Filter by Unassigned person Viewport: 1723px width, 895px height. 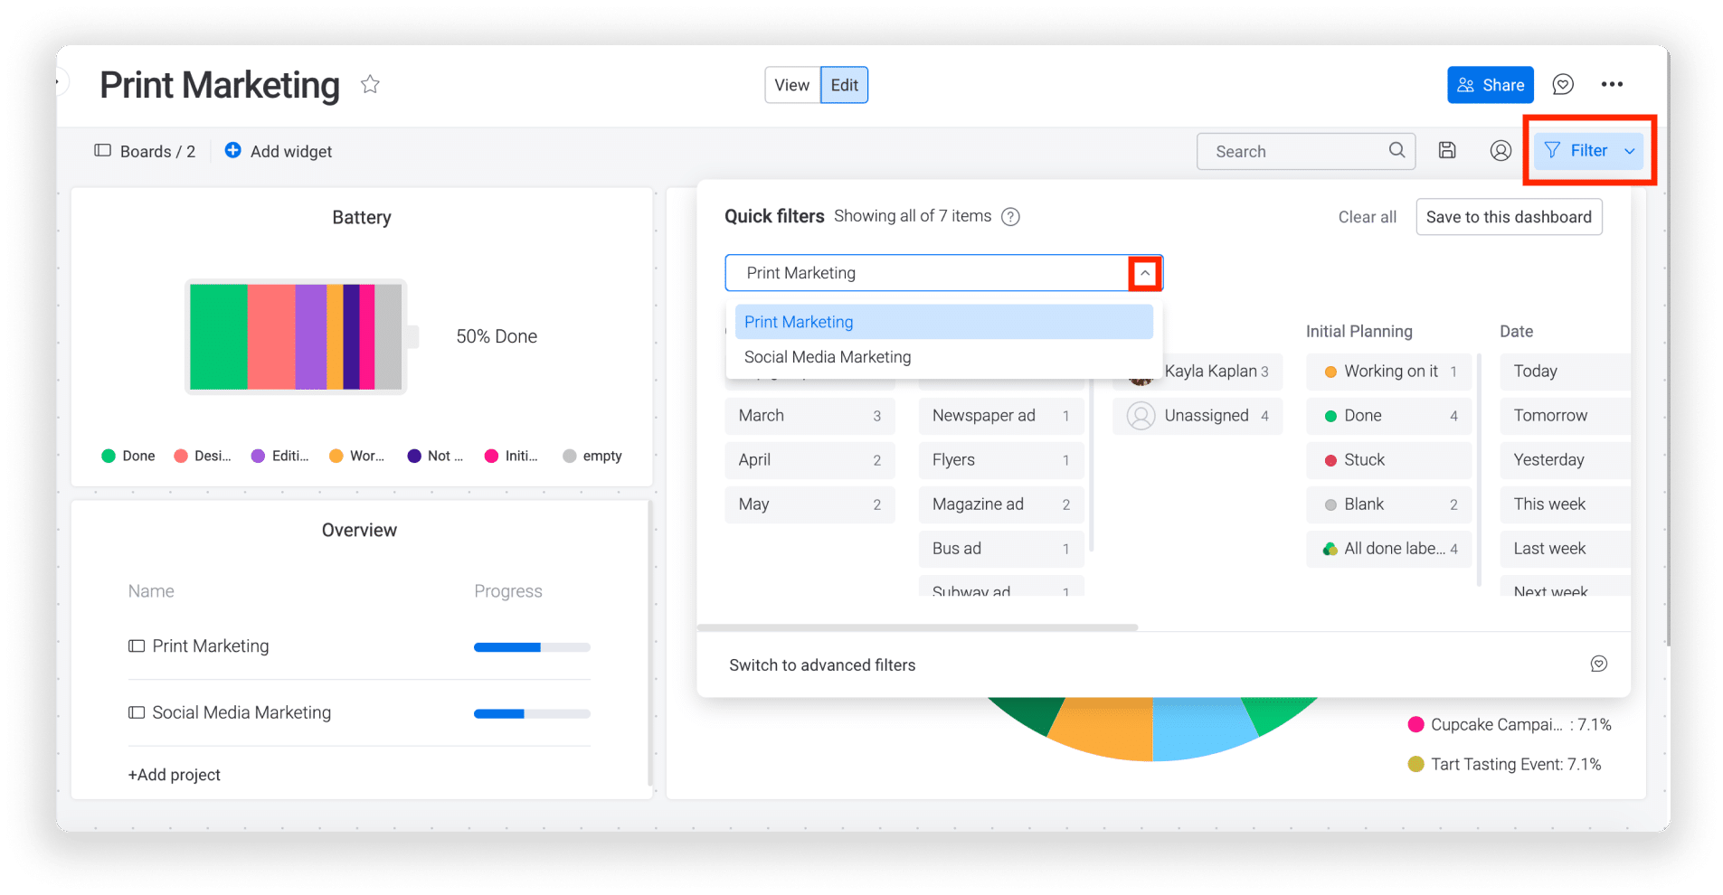[x=1198, y=416]
